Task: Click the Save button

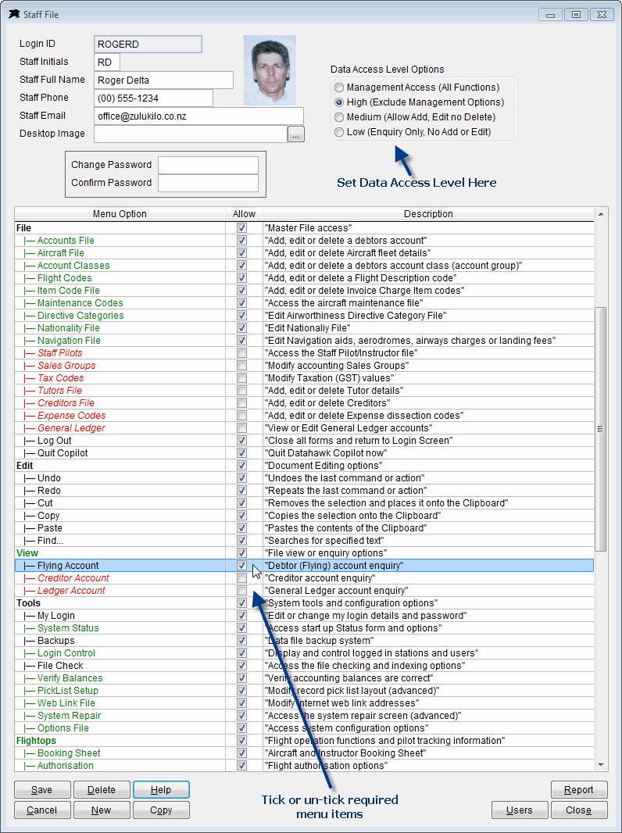Action: coord(42,790)
